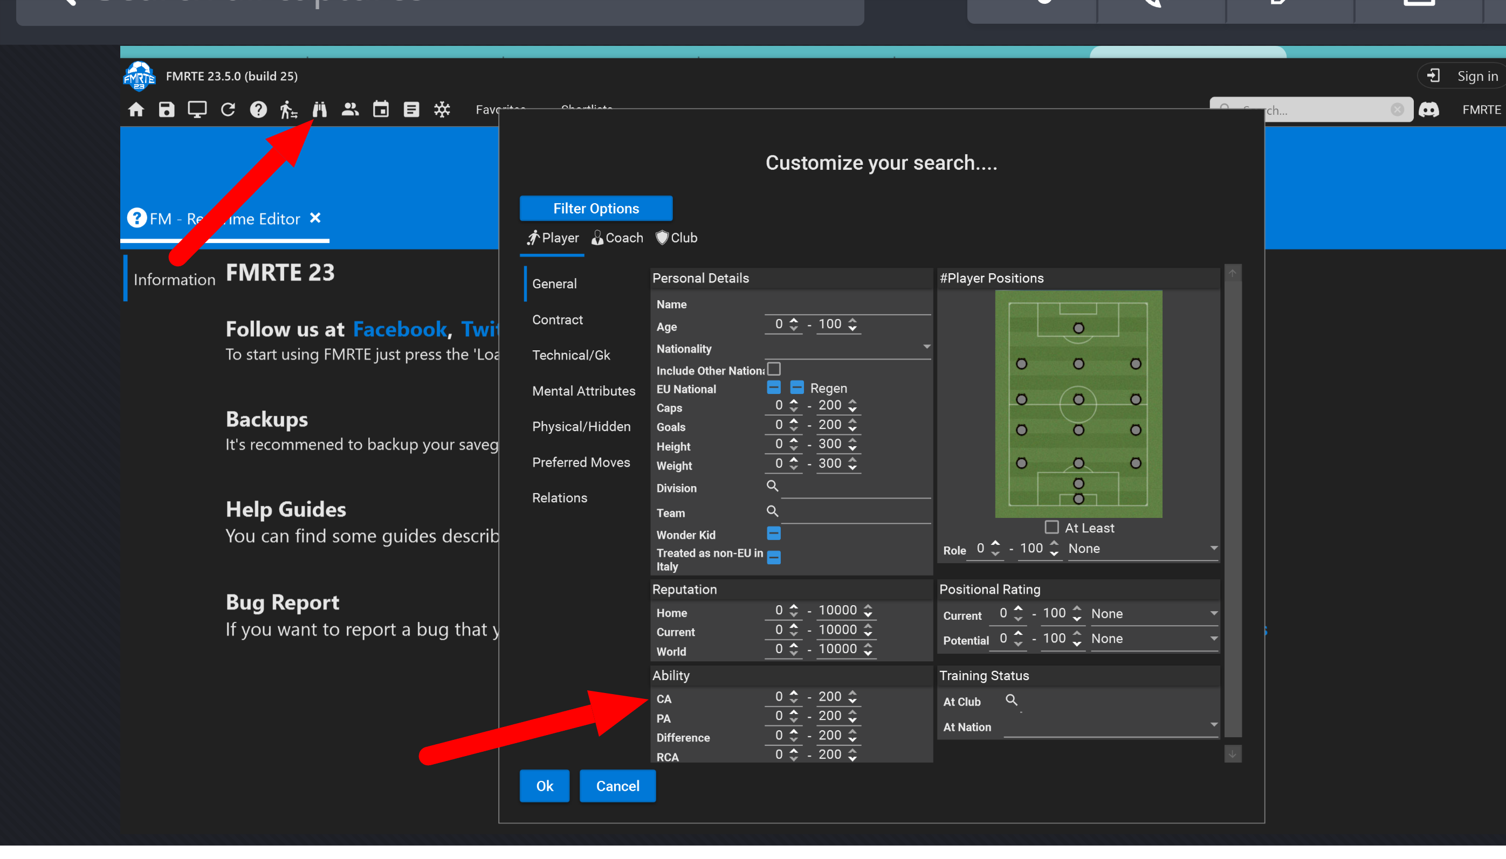
Task: Open Discord via the Discord icon
Action: (x=1429, y=110)
